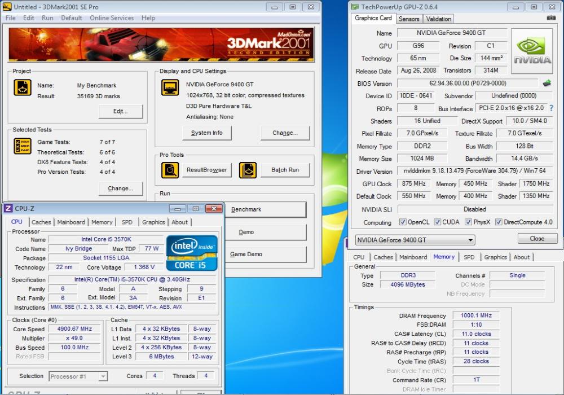Click the Multiplier value x 49.0

pyautogui.click(x=74, y=338)
